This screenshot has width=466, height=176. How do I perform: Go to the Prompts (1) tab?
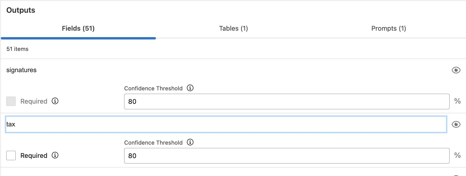[x=388, y=29]
